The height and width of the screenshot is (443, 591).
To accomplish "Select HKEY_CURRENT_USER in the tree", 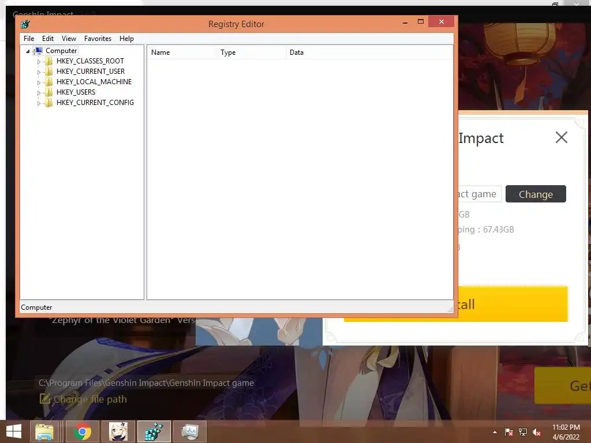I will (x=91, y=71).
